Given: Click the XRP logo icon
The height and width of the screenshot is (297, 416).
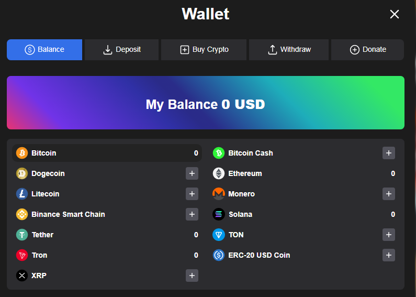Looking at the screenshot, I should tap(22, 276).
